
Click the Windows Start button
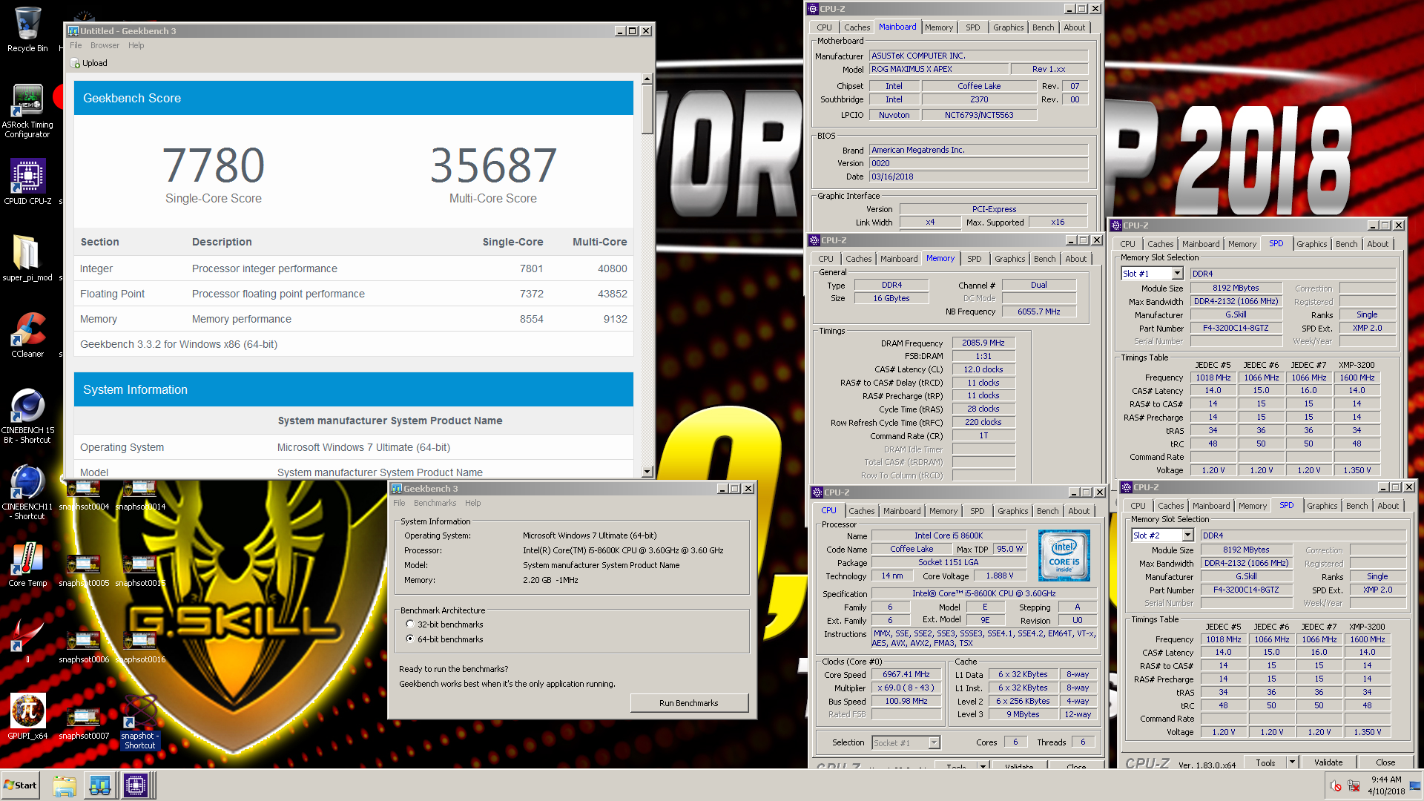[21, 785]
